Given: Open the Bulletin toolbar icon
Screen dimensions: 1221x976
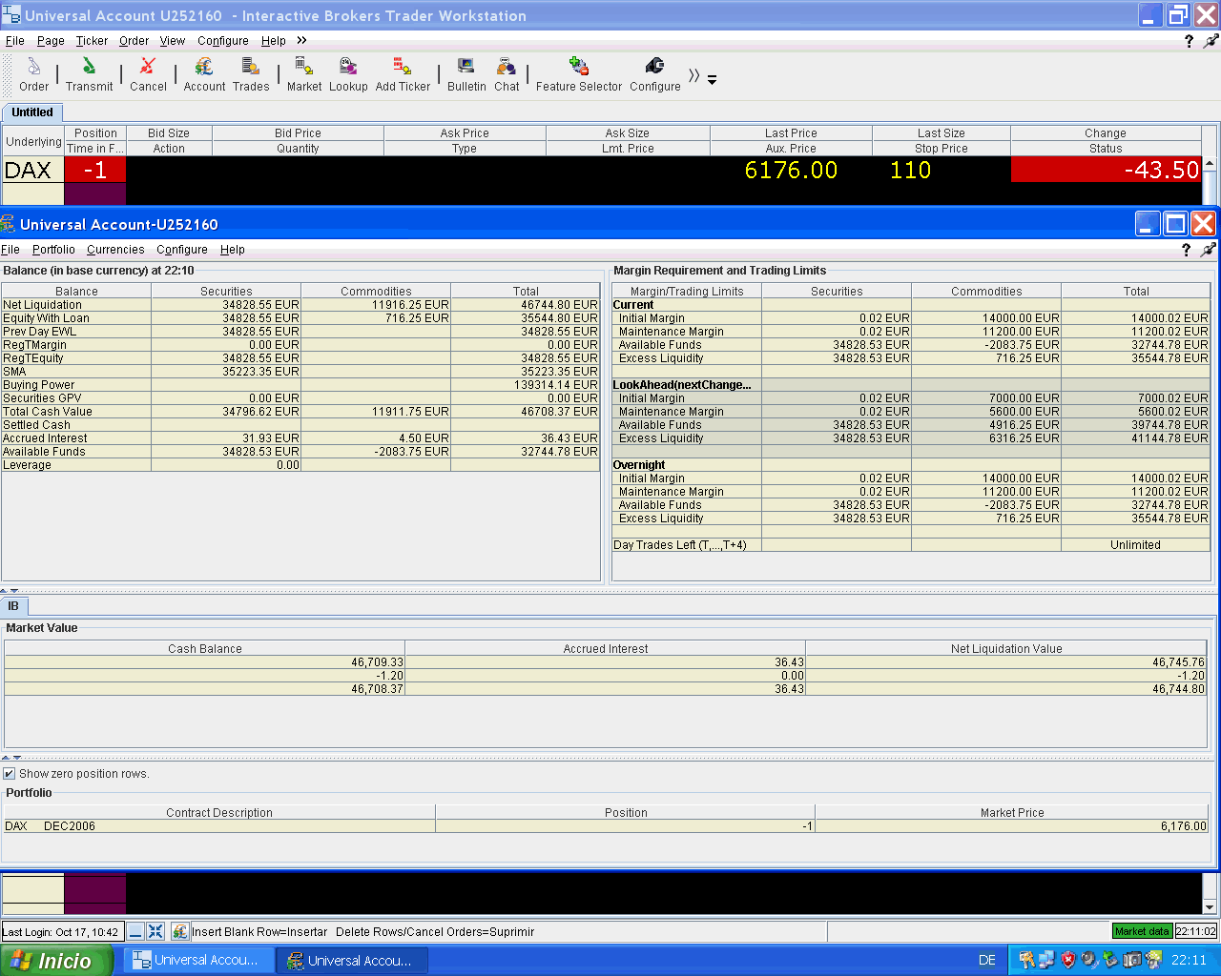Looking at the screenshot, I should click(x=466, y=73).
